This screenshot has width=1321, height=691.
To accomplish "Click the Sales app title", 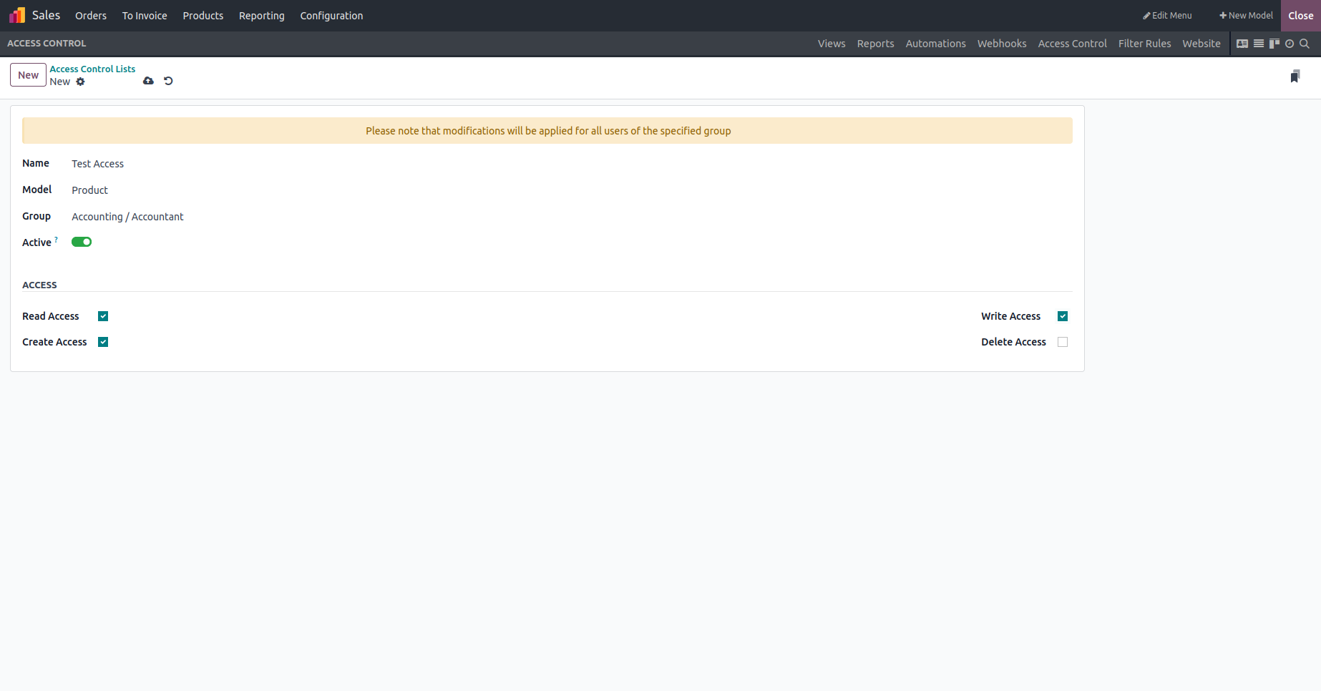I will pyautogui.click(x=46, y=15).
